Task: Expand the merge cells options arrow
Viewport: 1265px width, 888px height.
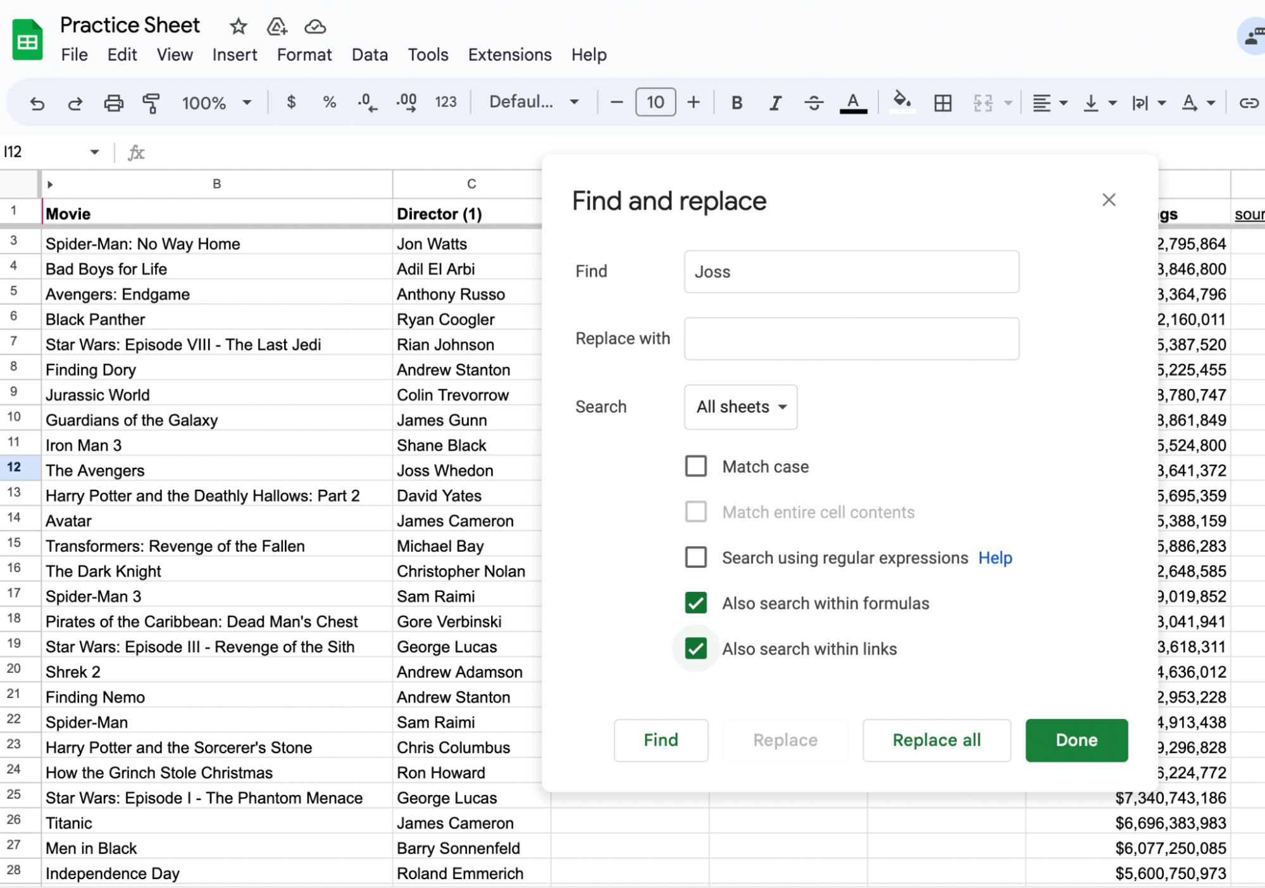Action: (x=1008, y=103)
